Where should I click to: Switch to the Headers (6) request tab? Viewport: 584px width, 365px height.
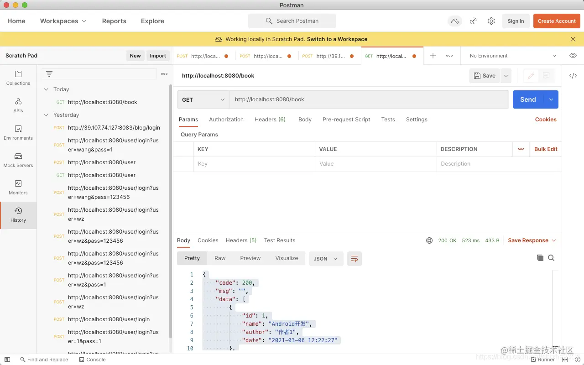point(270,120)
